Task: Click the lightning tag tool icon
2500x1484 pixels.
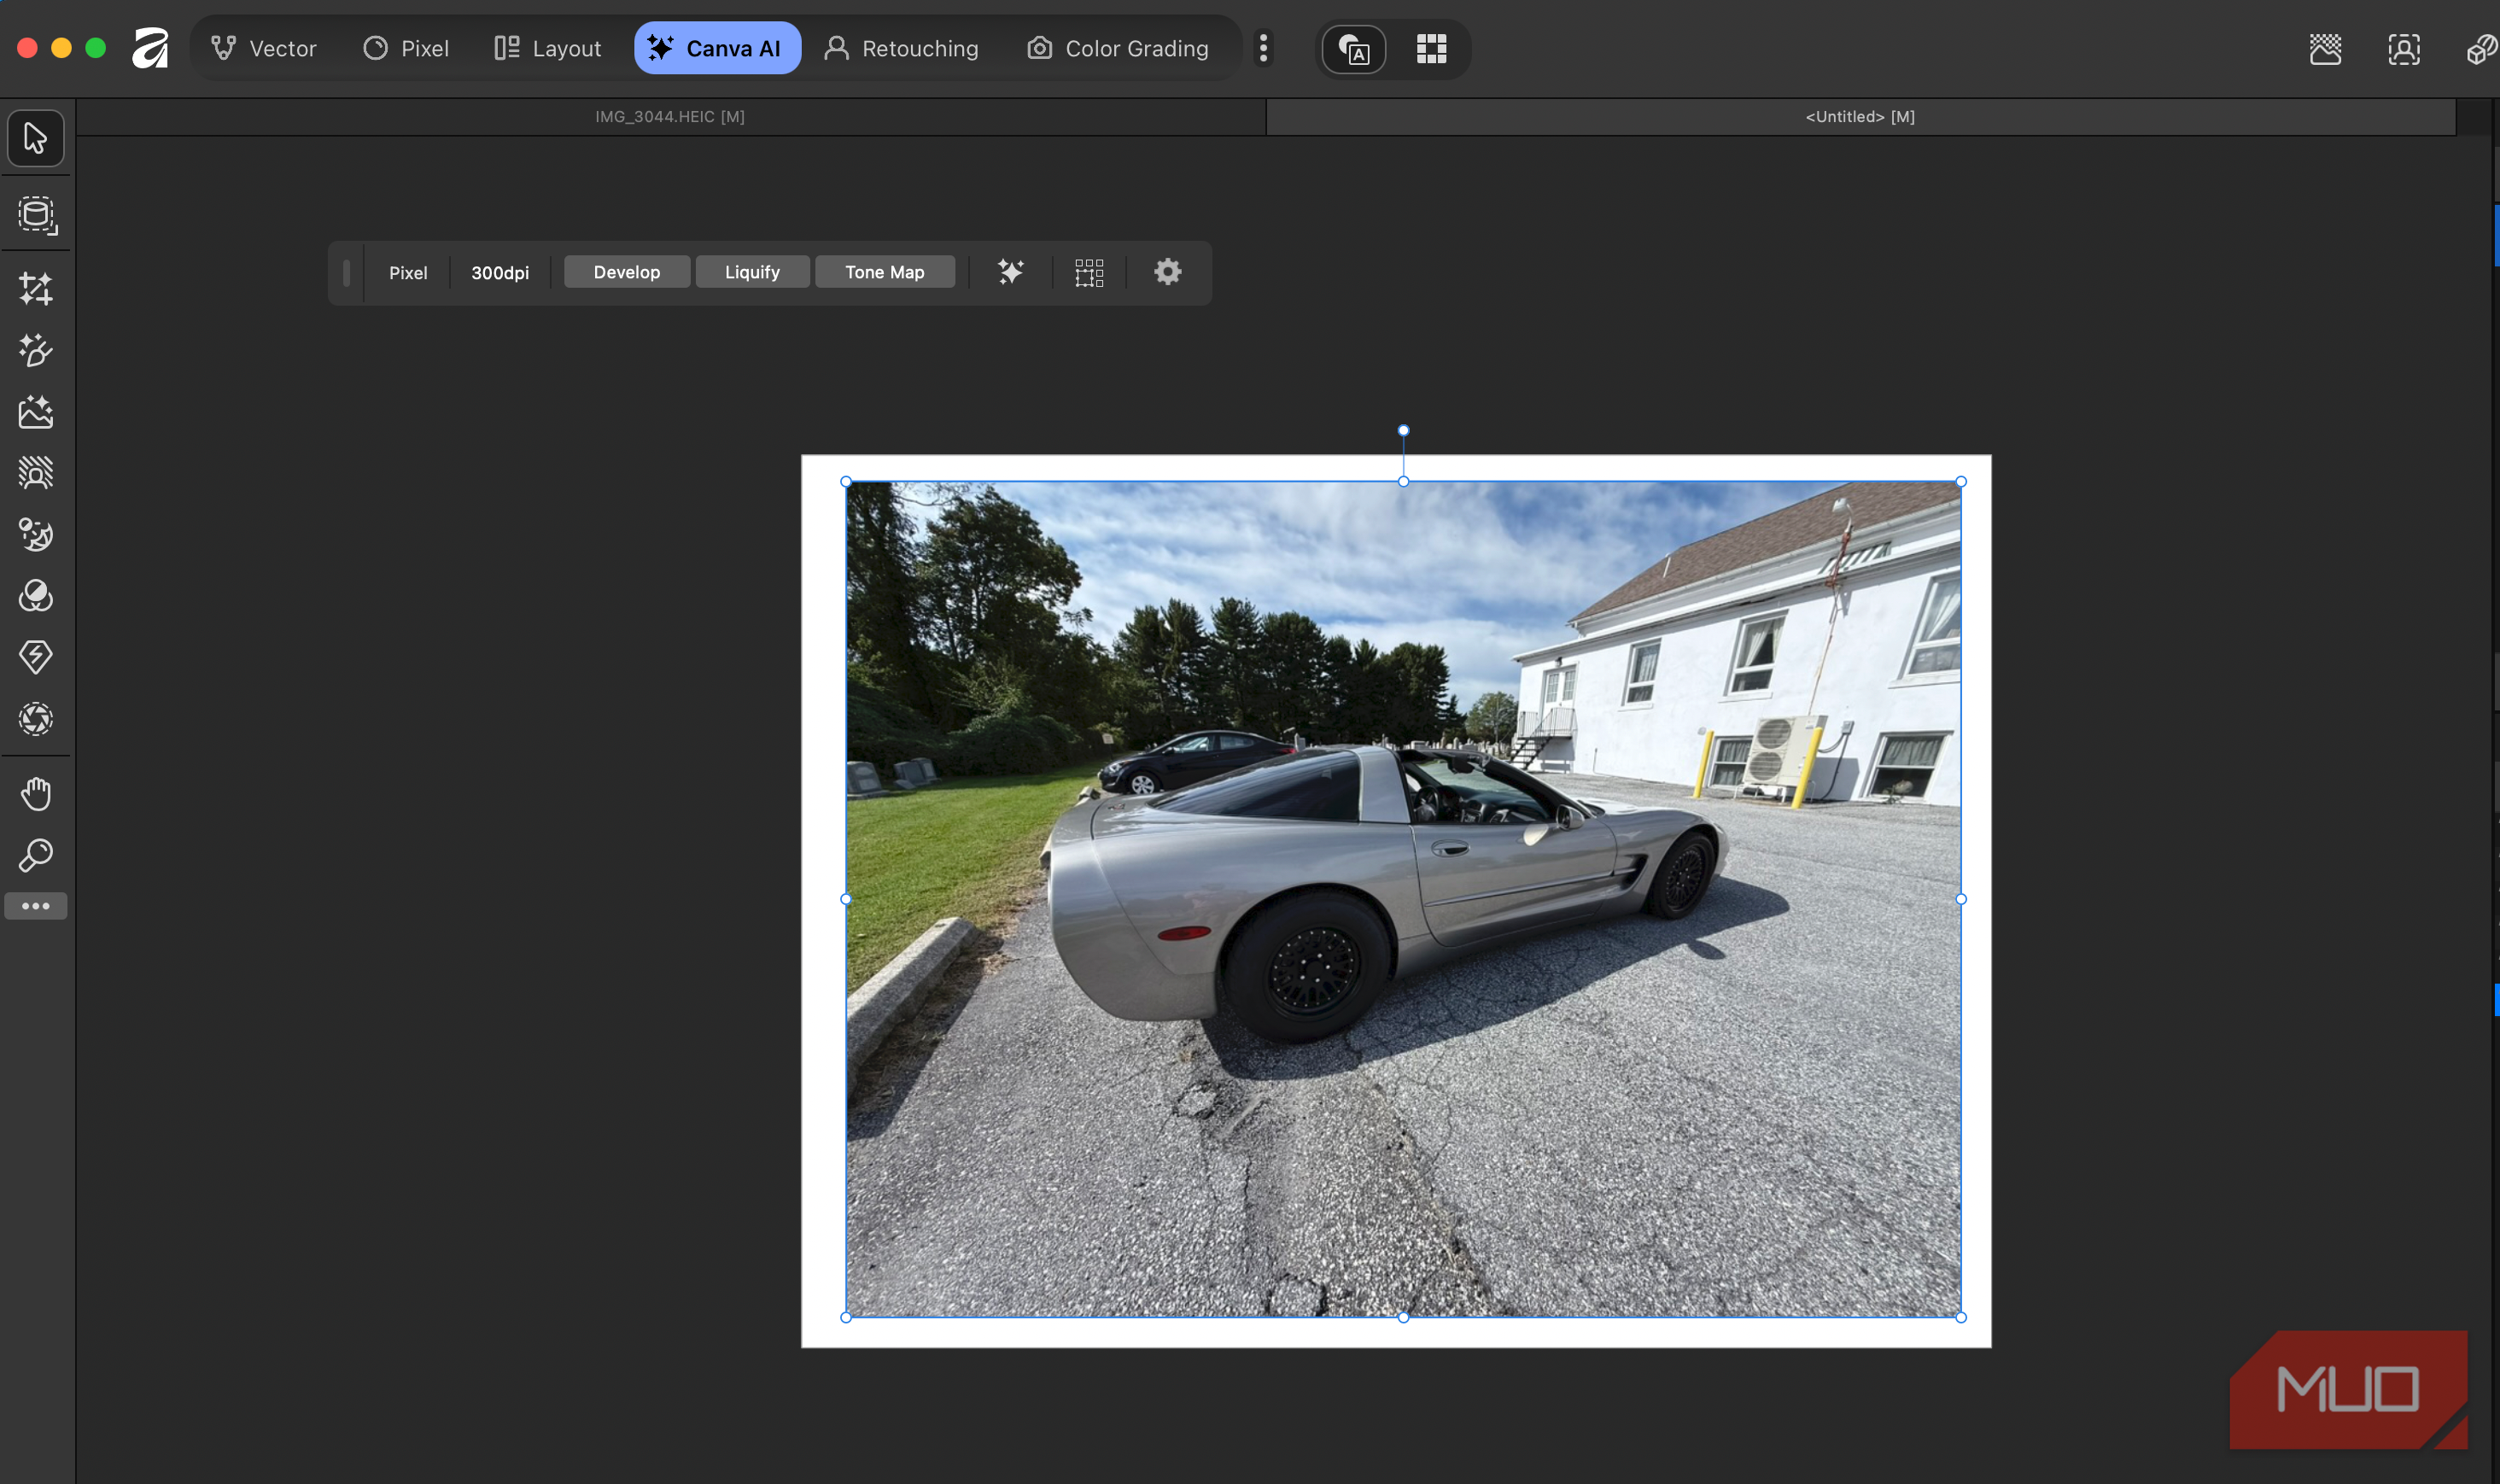Action: click(x=36, y=657)
